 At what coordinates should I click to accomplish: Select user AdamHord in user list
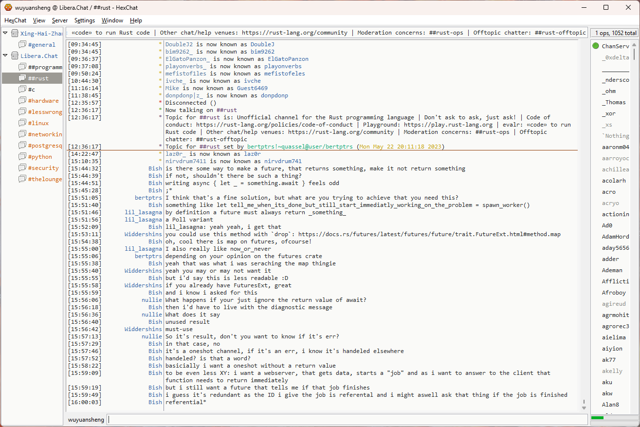[x=615, y=237]
